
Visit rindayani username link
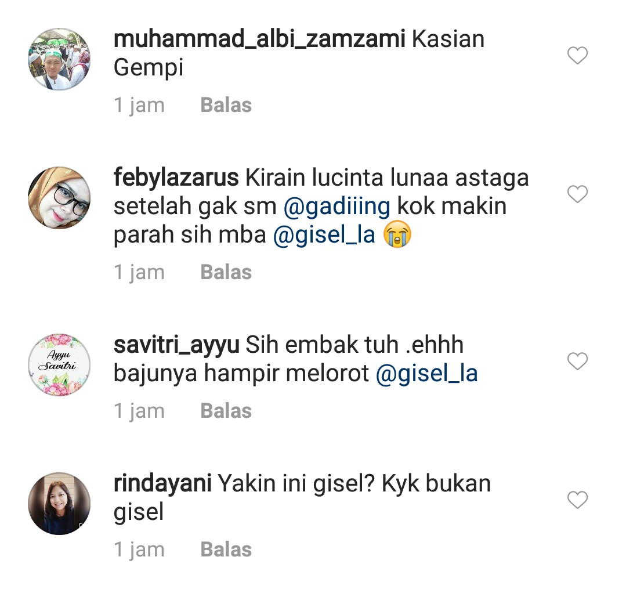pyautogui.click(x=162, y=484)
